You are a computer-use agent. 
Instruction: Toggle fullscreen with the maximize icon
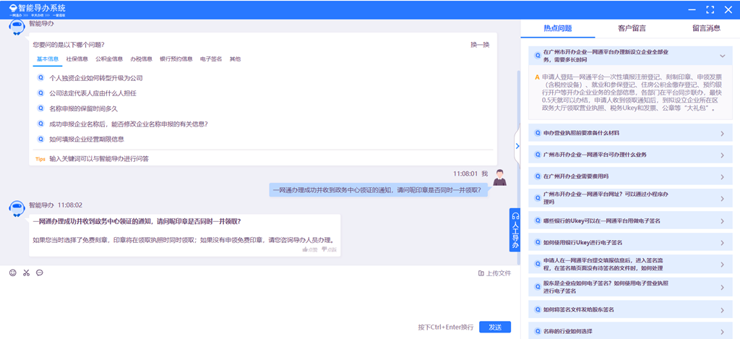710,9
